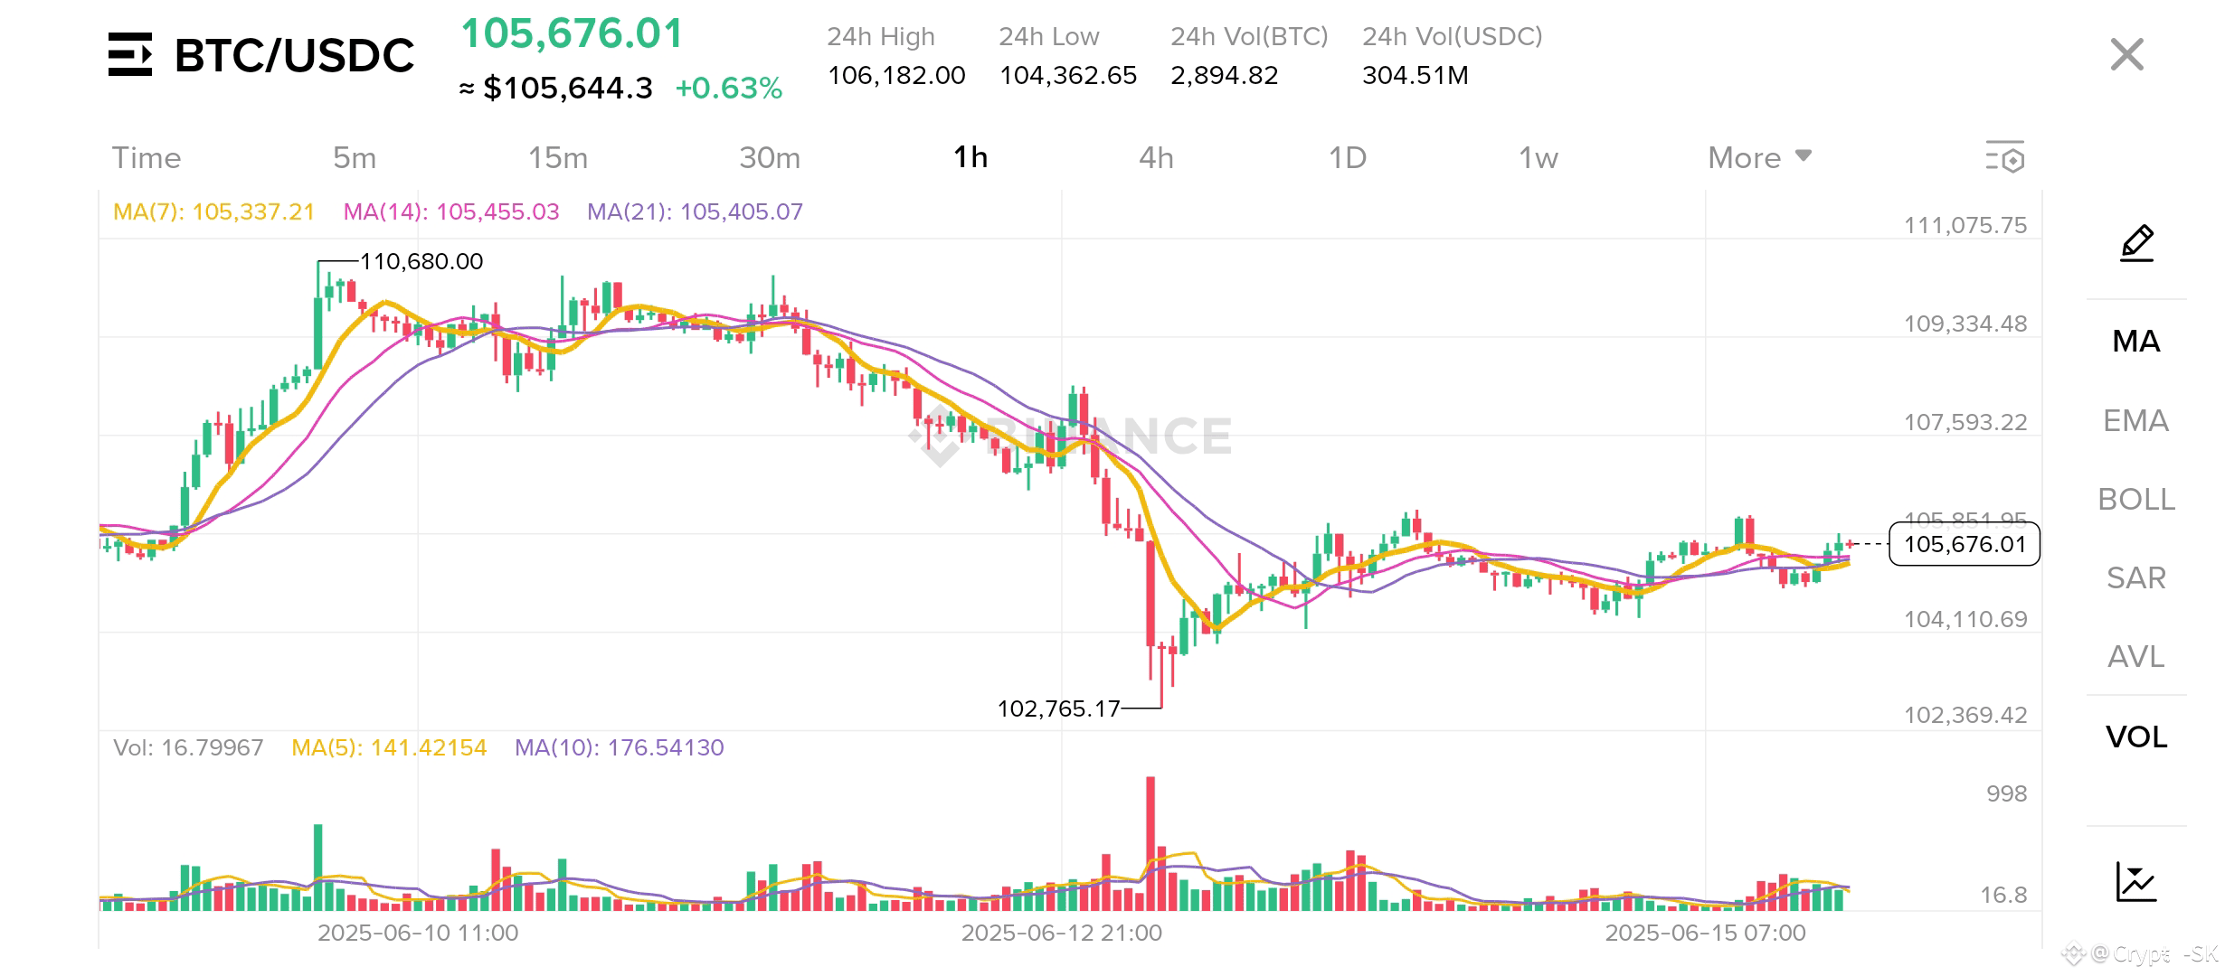The image size is (2225, 976).
Task: Click the volume MA(5) 141.42154 label
Action: (x=389, y=747)
